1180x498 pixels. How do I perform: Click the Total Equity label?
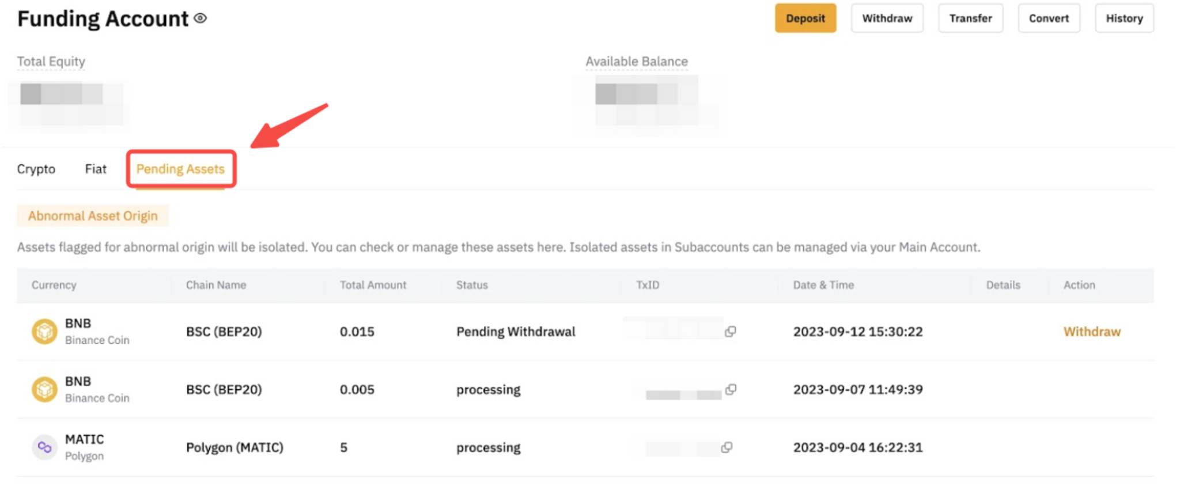[51, 62]
